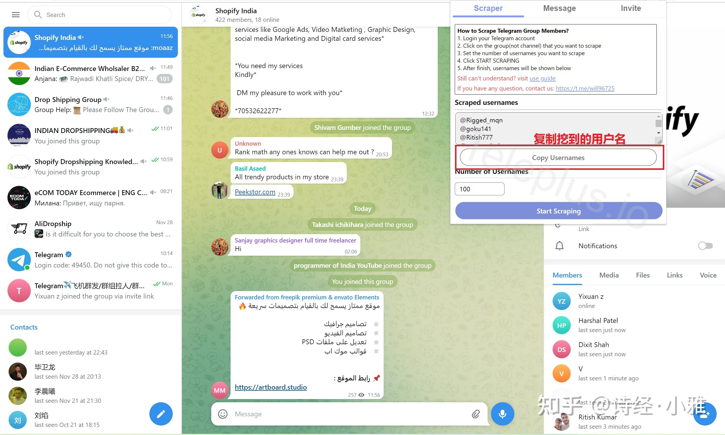Click contact link https://t.me/will96725

585,88
